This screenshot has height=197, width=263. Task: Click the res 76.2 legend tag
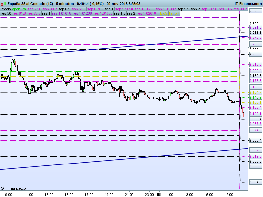tap(34, 13)
